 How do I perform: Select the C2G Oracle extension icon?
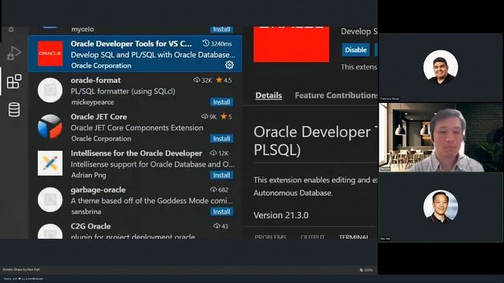[x=50, y=231]
